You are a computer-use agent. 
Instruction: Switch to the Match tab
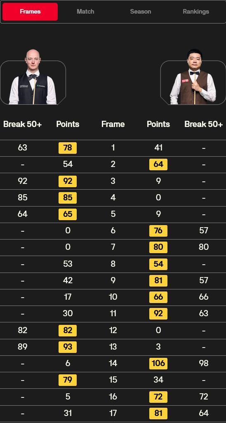(x=85, y=12)
